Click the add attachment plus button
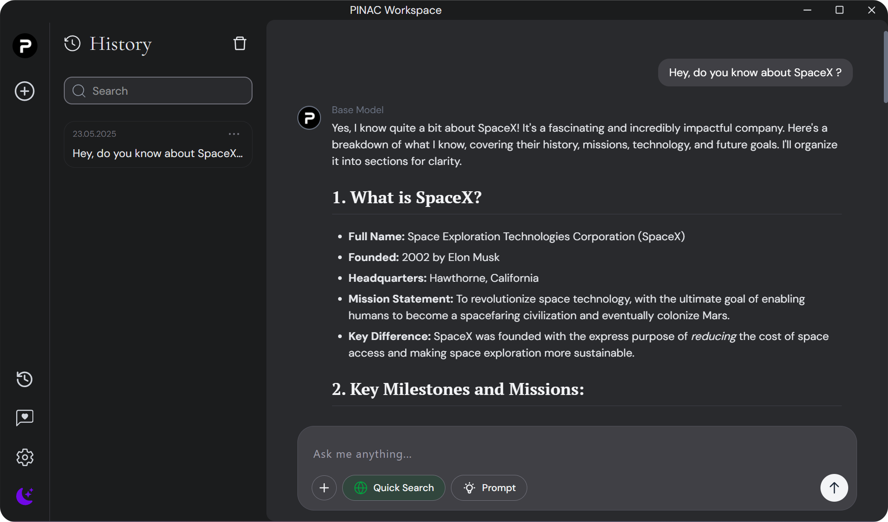This screenshot has width=888, height=522. 324,488
